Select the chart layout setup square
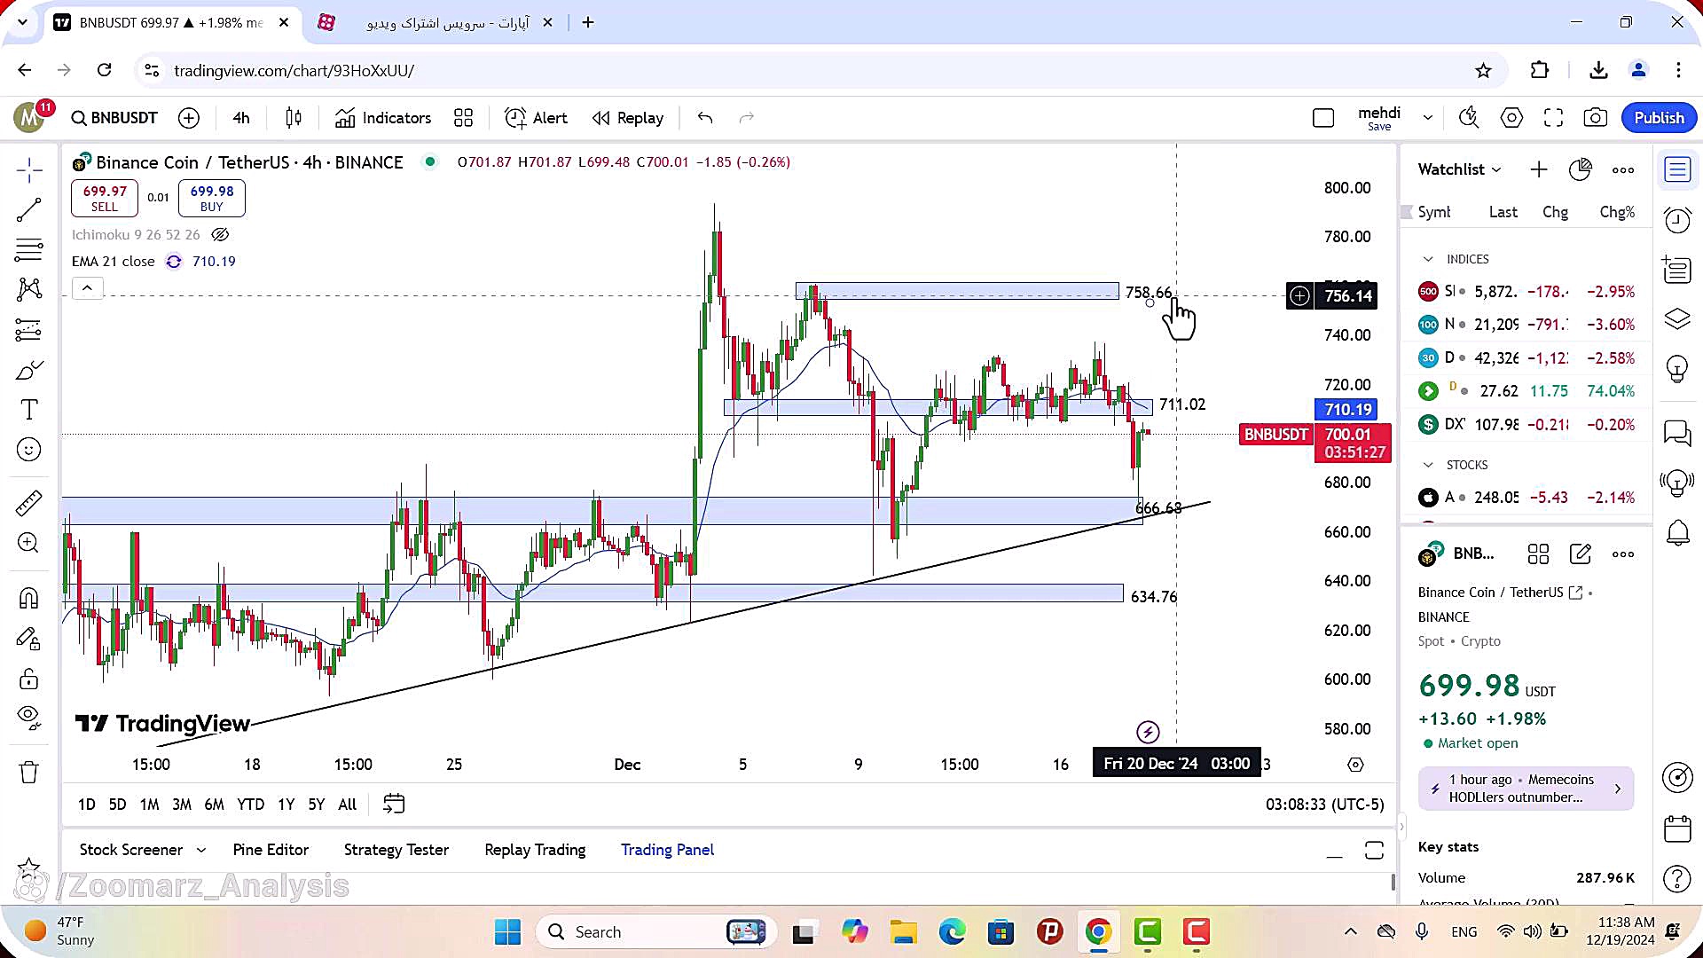 [x=1323, y=118]
